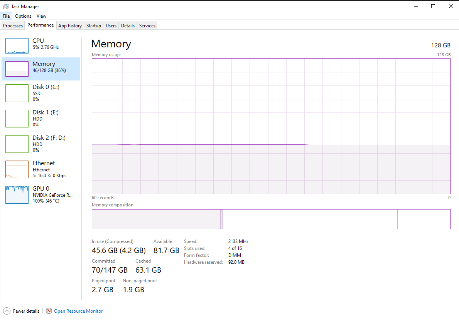Collapse view with Fewer details arrow
Screen dimensions: 459x320
click(x=7, y=311)
